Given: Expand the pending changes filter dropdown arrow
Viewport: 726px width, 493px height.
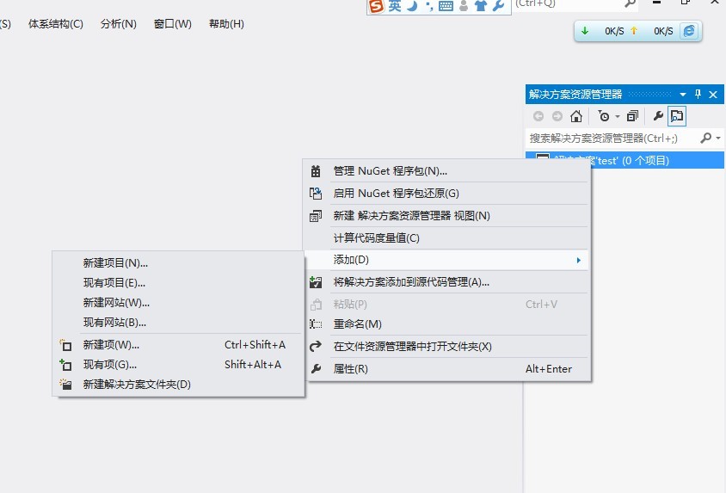Looking at the screenshot, I should click(x=618, y=117).
